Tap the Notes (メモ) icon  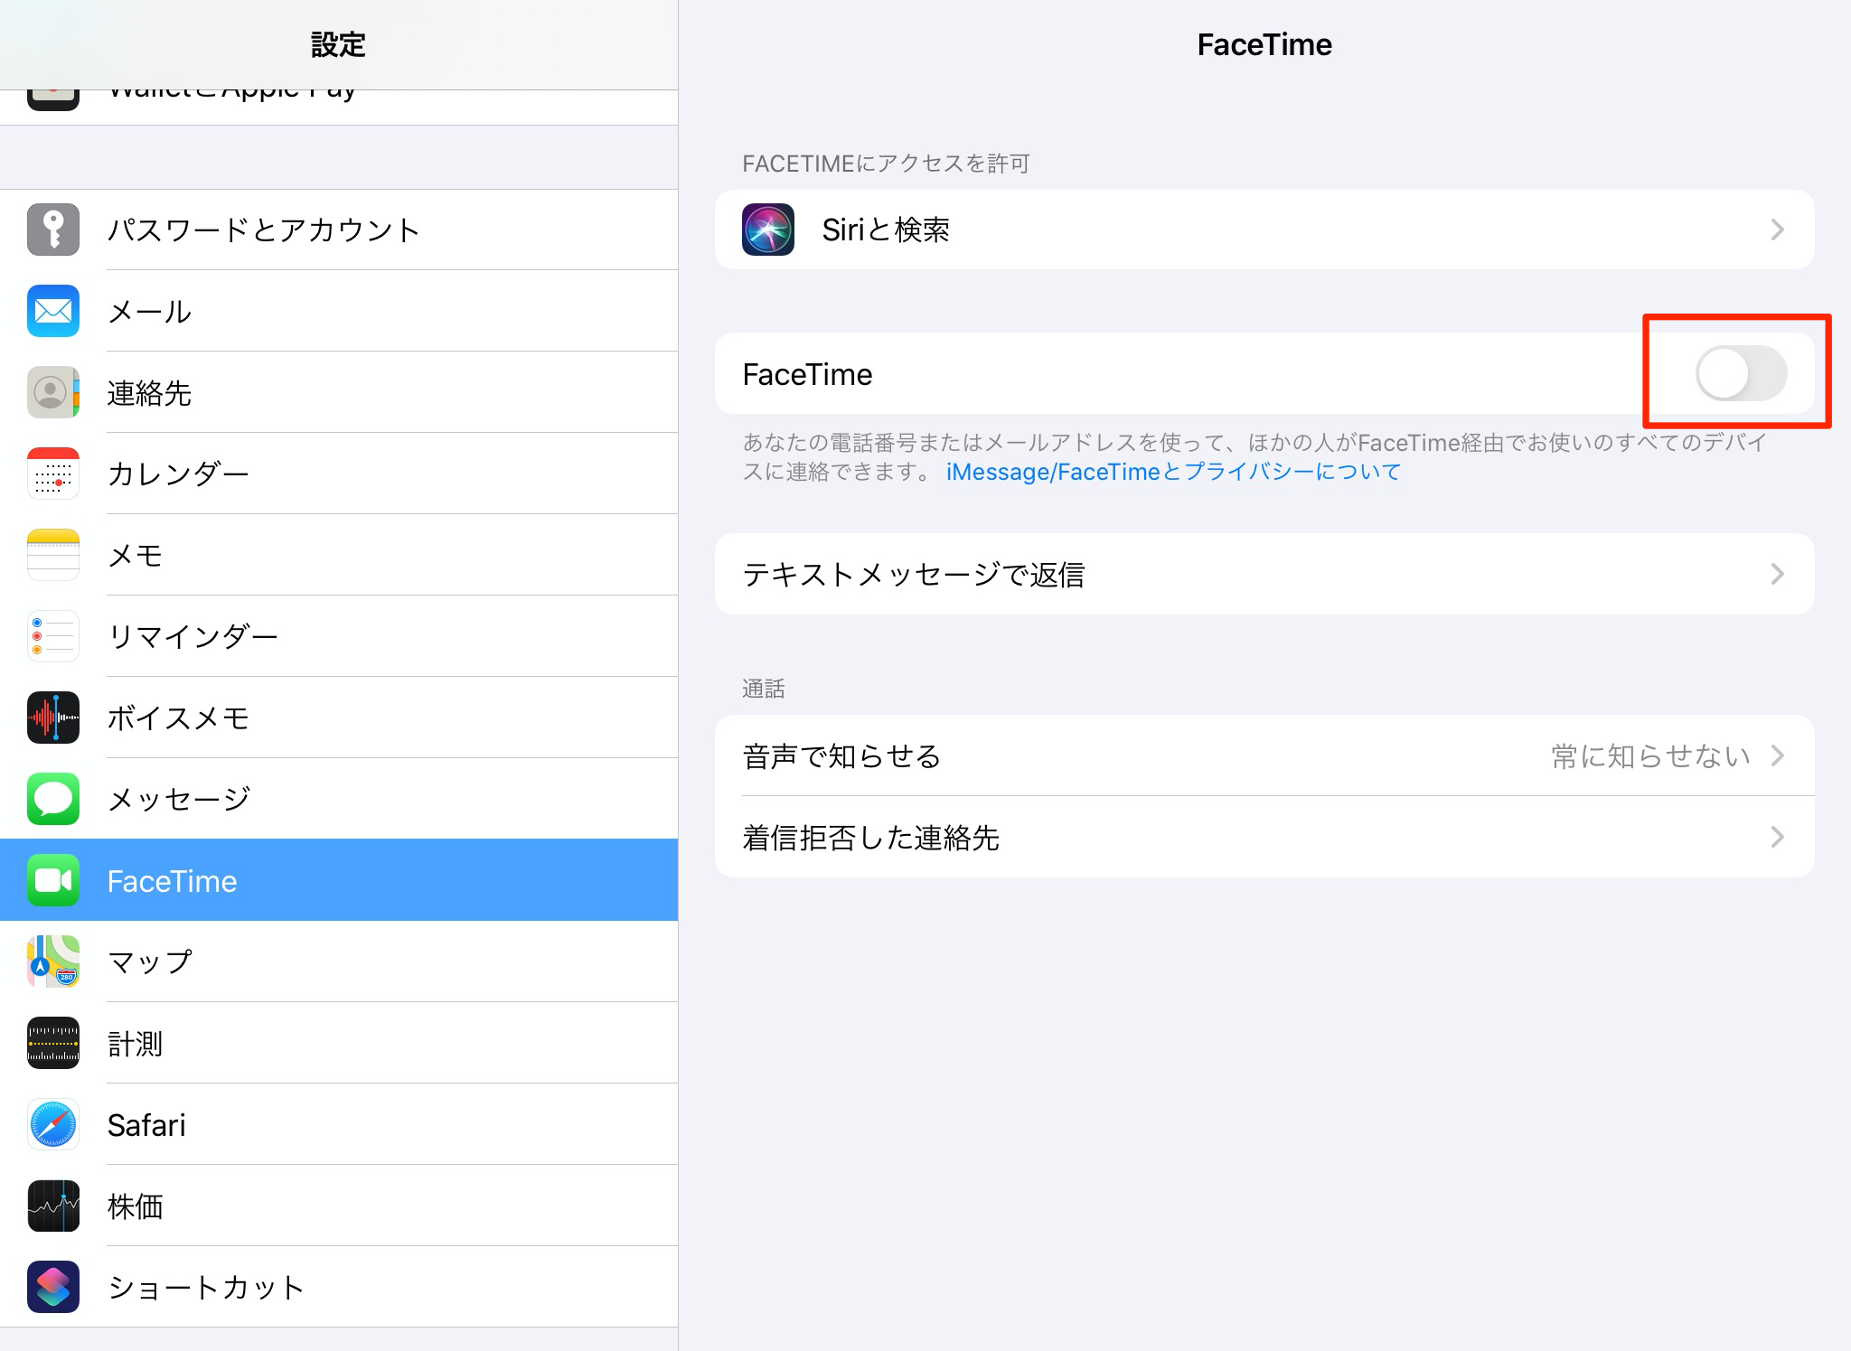pyautogui.click(x=53, y=555)
